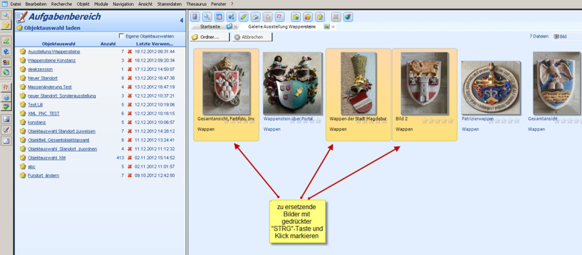582x255 pixels.
Task: Click the star rating under Patrizierwappen
Action: [503, 121]
